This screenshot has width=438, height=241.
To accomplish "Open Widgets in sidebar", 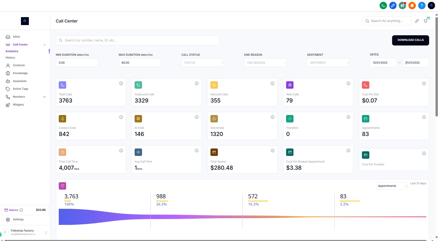I will [x=18, y=105].
